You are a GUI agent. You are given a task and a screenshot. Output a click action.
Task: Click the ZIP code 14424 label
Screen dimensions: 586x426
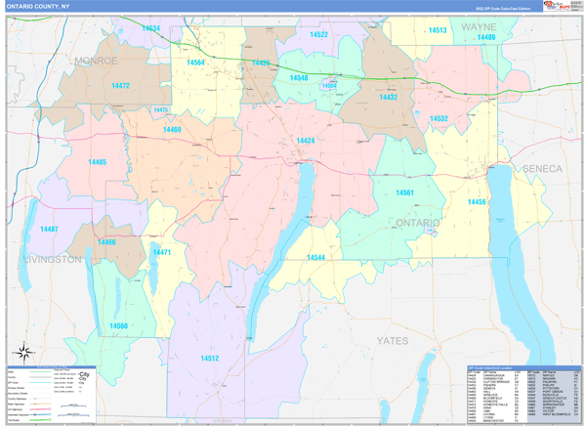(306, 141)
